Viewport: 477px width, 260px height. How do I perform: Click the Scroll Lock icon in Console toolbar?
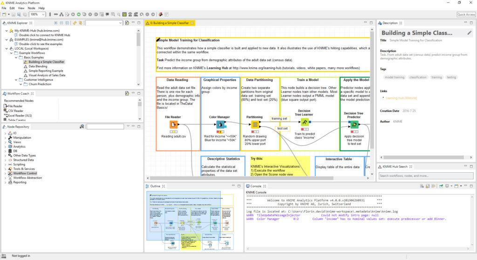(x=428, y=186)
